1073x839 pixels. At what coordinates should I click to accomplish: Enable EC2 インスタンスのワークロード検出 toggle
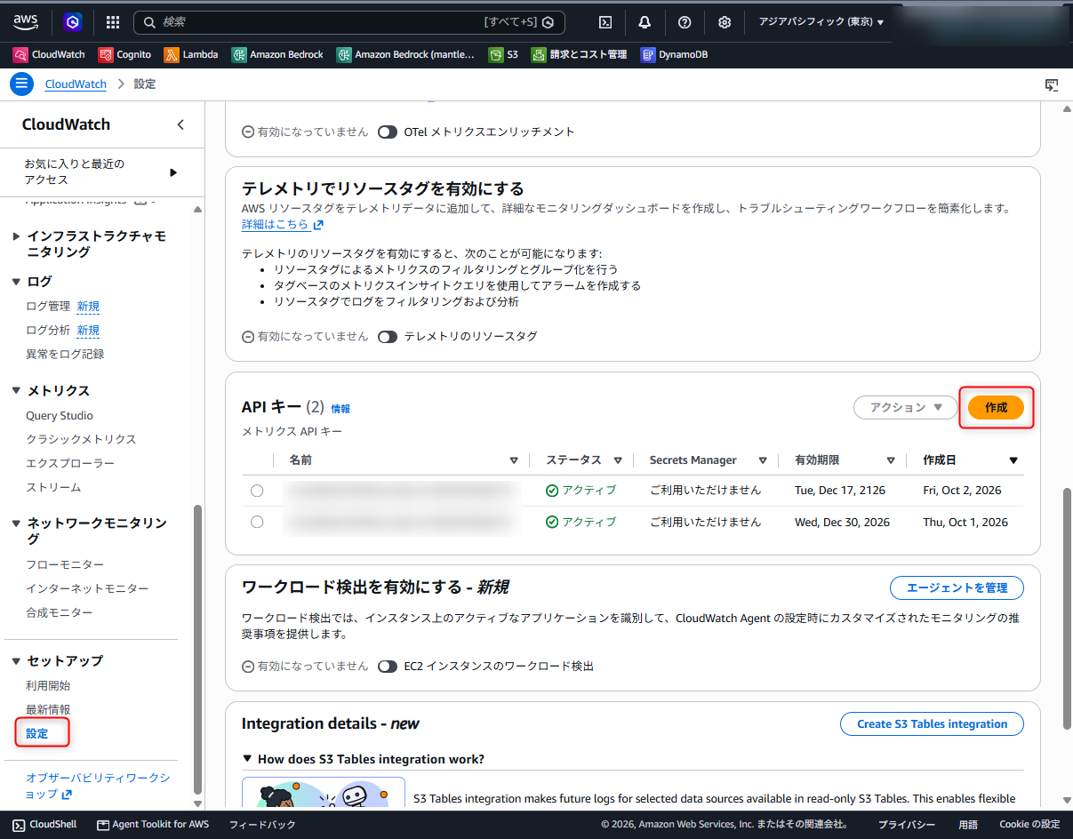pos(387,666)
